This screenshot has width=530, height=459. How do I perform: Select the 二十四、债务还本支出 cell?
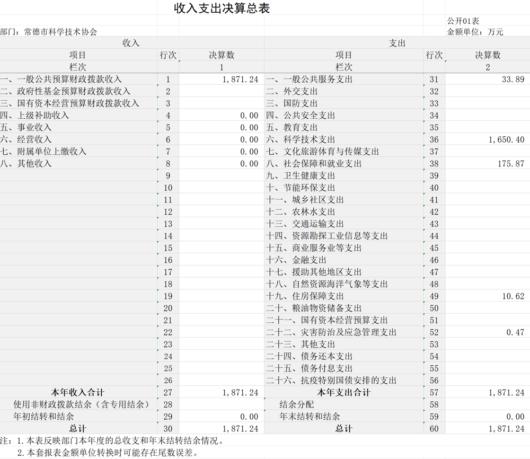(x=344, y=356)
